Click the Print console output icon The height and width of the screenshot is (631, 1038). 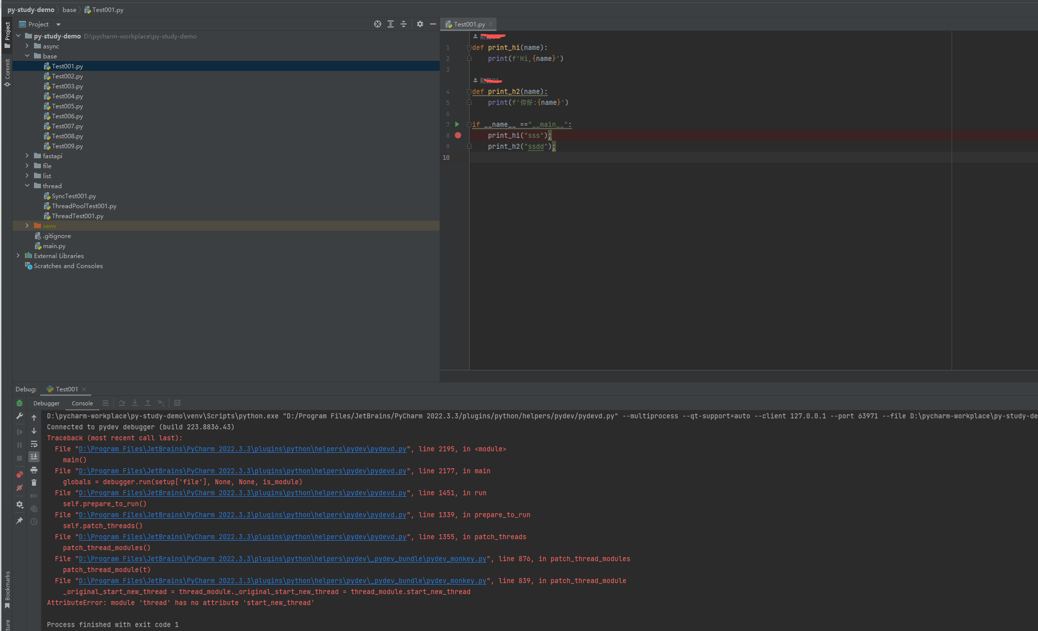pos(34,470)
